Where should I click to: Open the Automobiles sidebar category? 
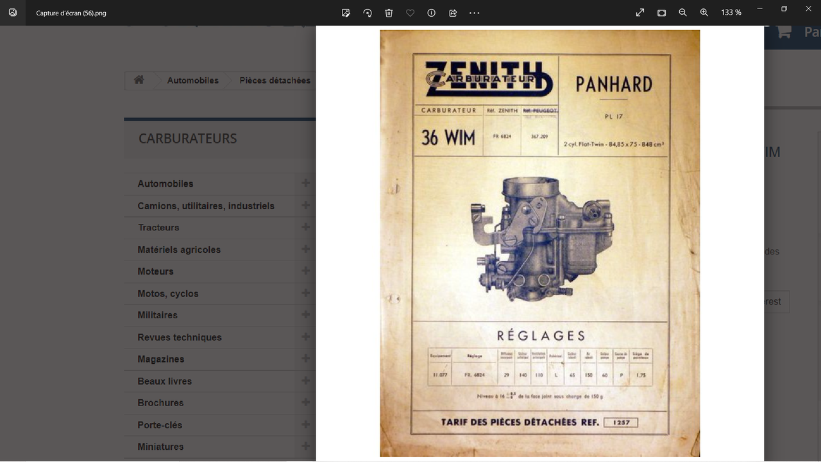coord(165,184)
